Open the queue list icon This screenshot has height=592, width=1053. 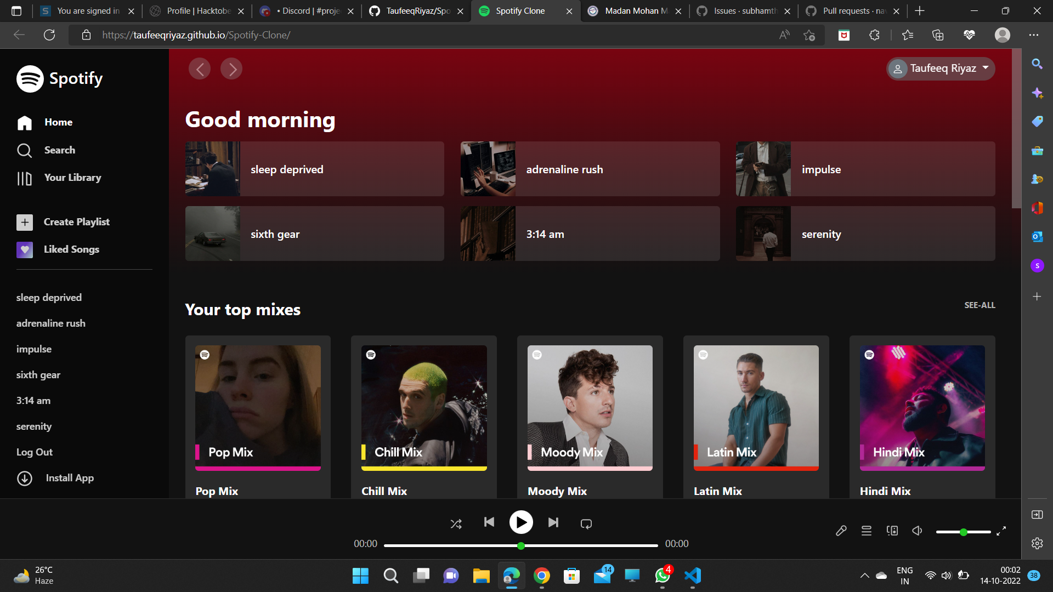[x=867, y=531]
